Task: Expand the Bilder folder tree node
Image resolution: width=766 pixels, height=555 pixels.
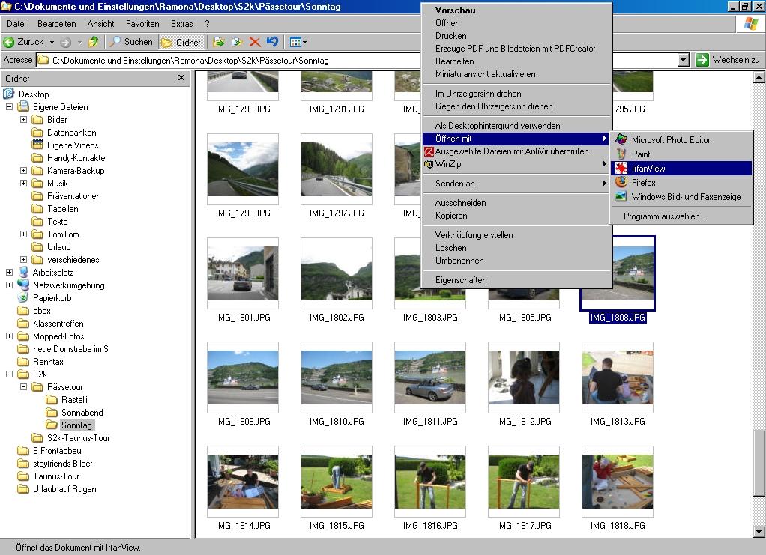Action: coord(23,120)
